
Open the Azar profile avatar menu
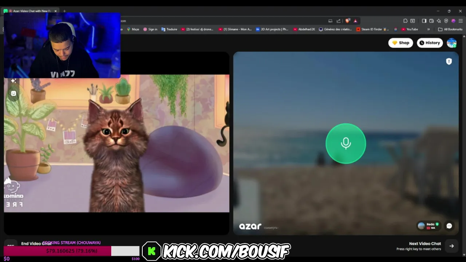click(x=451, y=43)
